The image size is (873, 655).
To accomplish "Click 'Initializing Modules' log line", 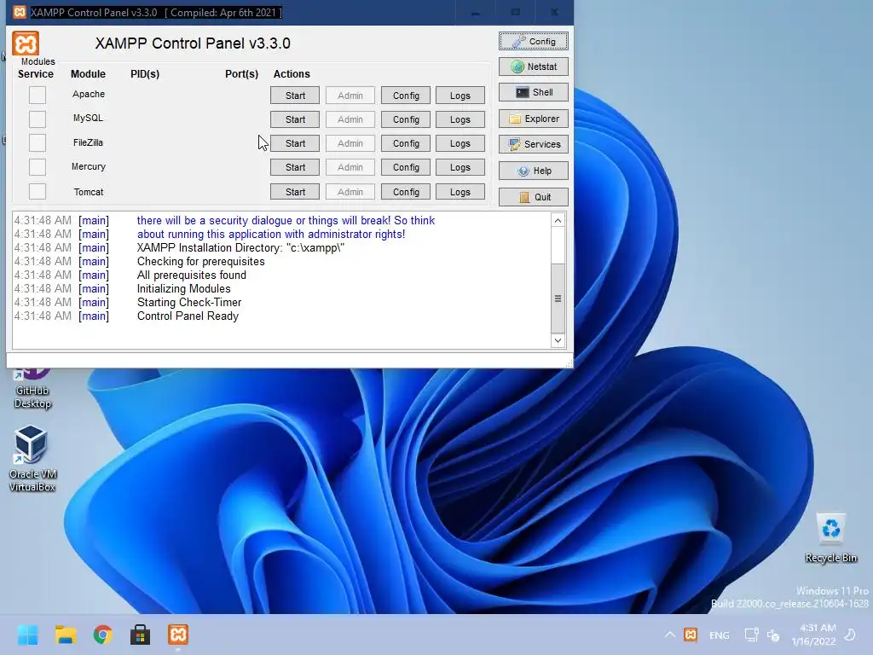I will 184,288.
